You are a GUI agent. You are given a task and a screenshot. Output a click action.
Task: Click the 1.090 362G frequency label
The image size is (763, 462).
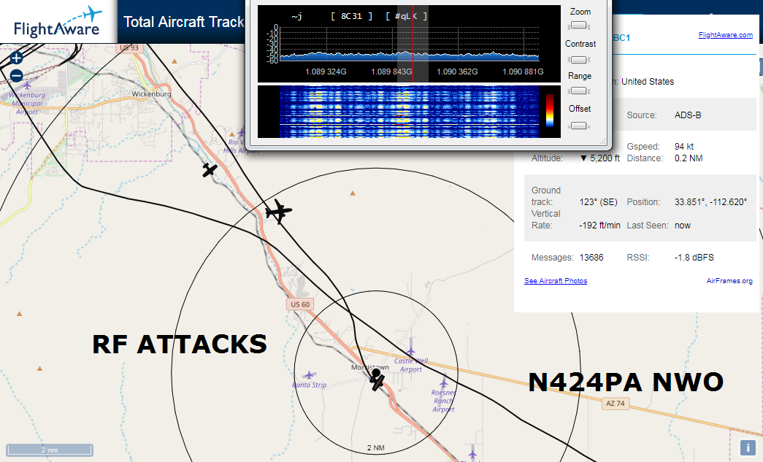point(457,72)
